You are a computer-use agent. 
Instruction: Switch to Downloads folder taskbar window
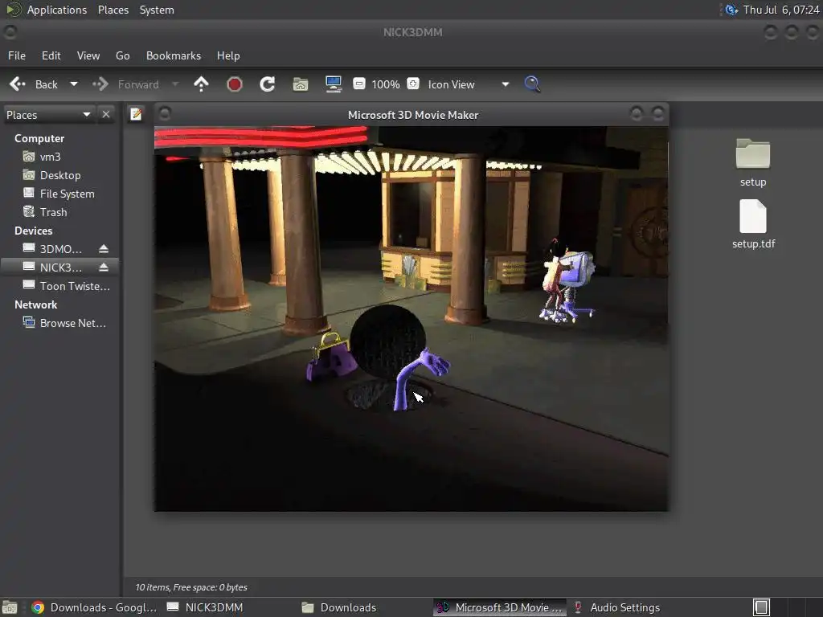pyautogui.click(x=340, y=607)
